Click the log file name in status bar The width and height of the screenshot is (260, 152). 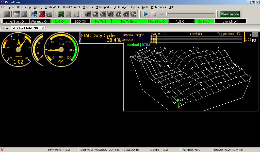pyautogui.click(x=110, y=150)
